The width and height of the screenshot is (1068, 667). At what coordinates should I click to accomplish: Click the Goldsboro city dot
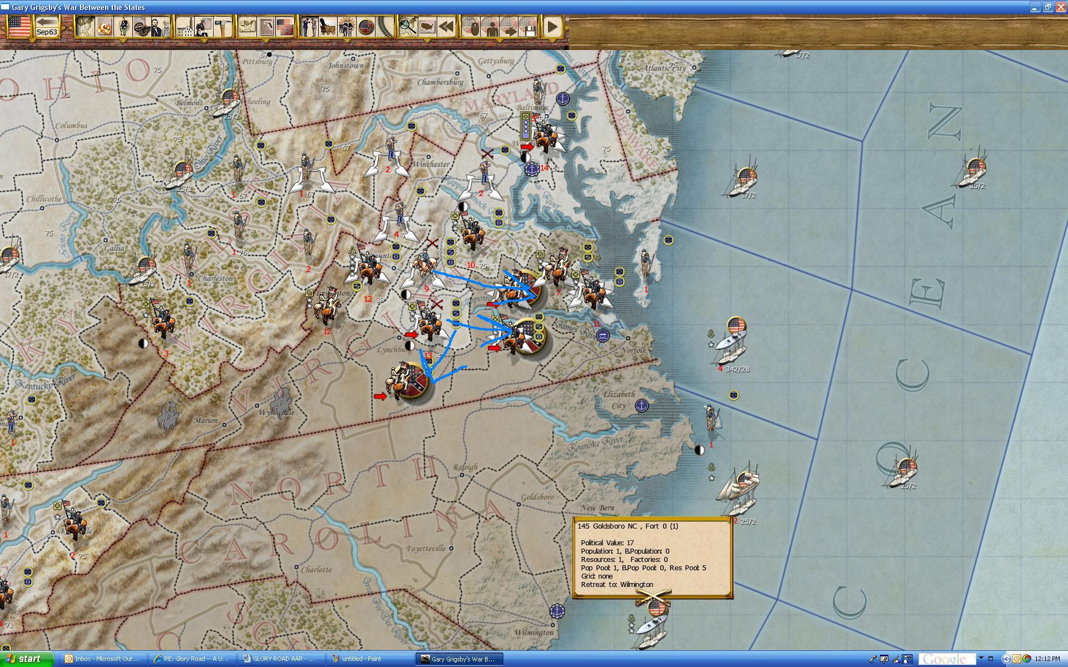tap(518, 505)
